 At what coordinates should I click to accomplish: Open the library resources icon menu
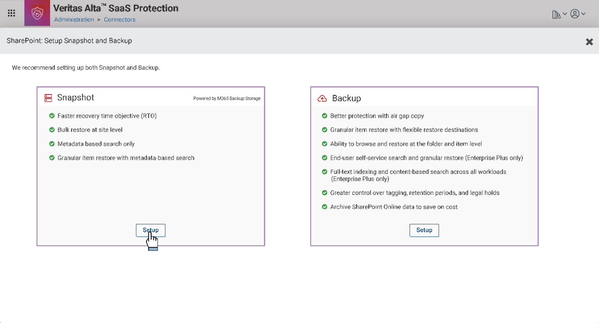pos(556,14)
